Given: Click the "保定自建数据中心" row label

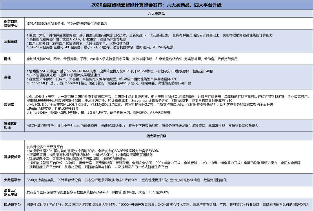Looking at the screenshot, I should [11, 23].
